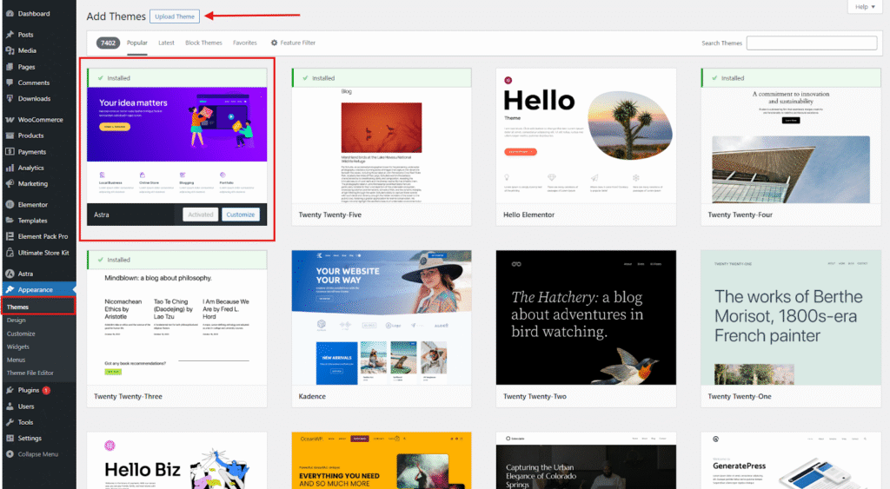Viewport: 890px width, 489px height.
Task: Focus the Search Themes input field
Action: (812, 43)
